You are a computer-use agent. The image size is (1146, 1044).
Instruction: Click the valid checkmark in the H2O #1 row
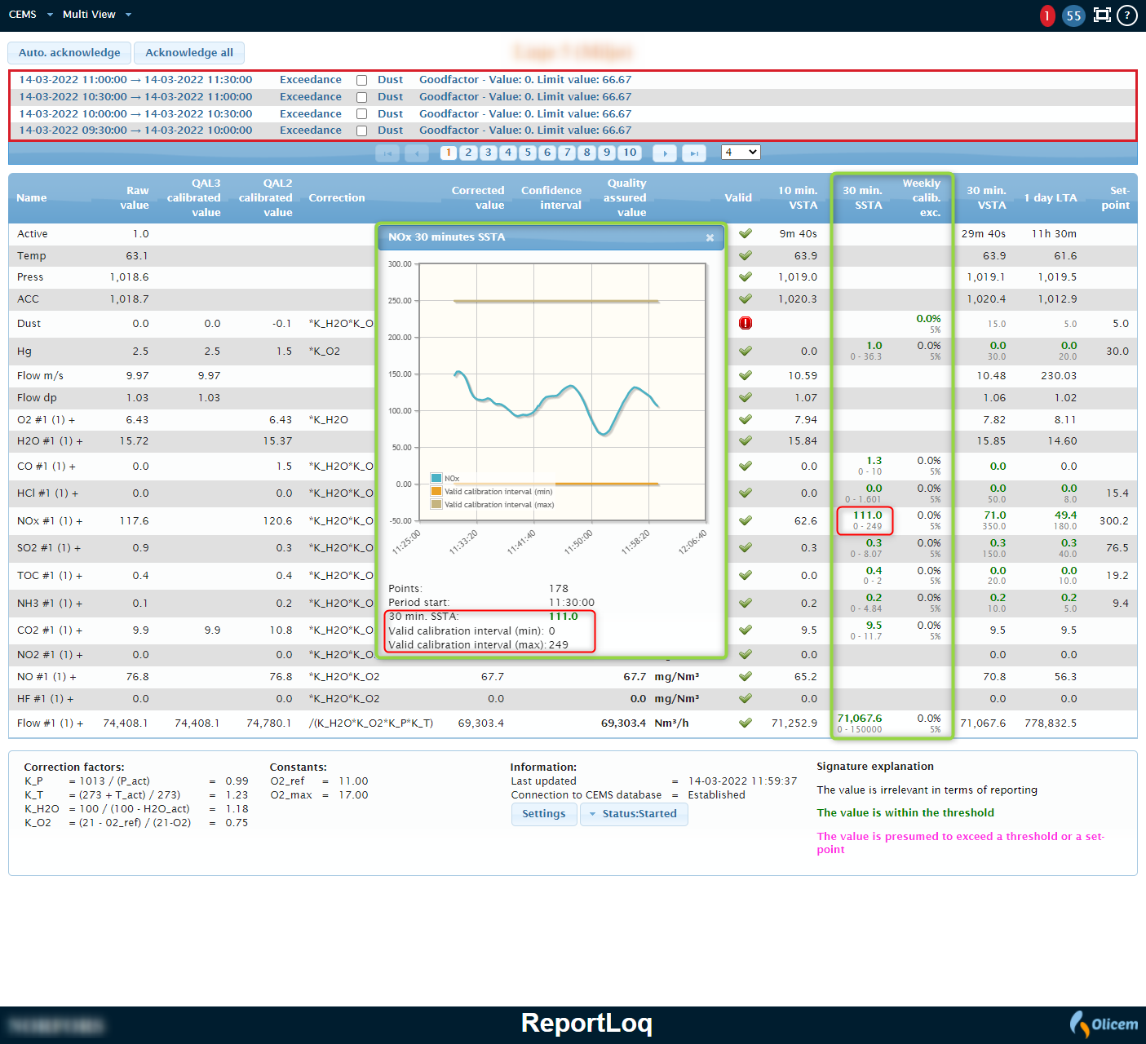745,440
